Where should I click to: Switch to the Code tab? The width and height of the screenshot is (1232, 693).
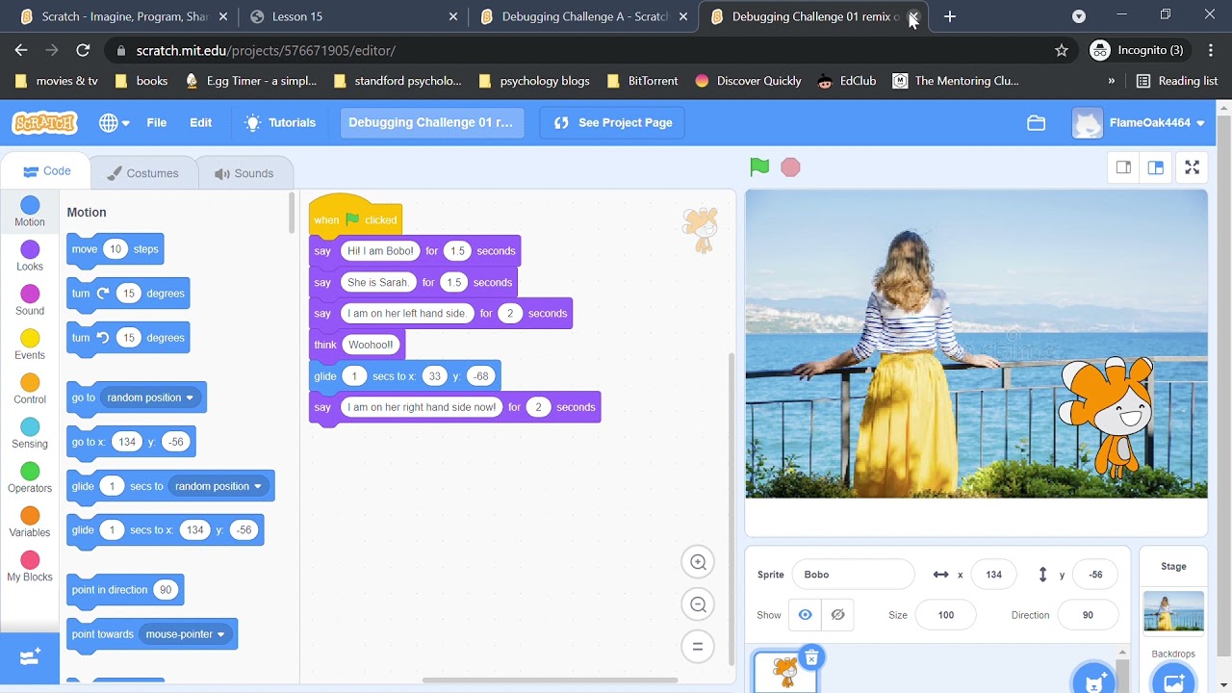46,171
